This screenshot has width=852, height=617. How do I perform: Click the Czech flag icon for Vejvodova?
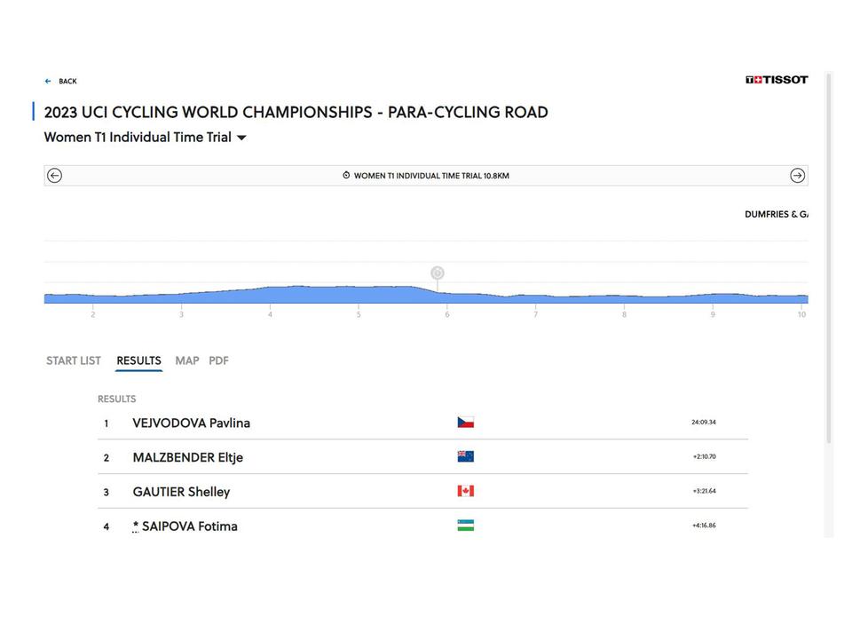click(x=466, y=423)
